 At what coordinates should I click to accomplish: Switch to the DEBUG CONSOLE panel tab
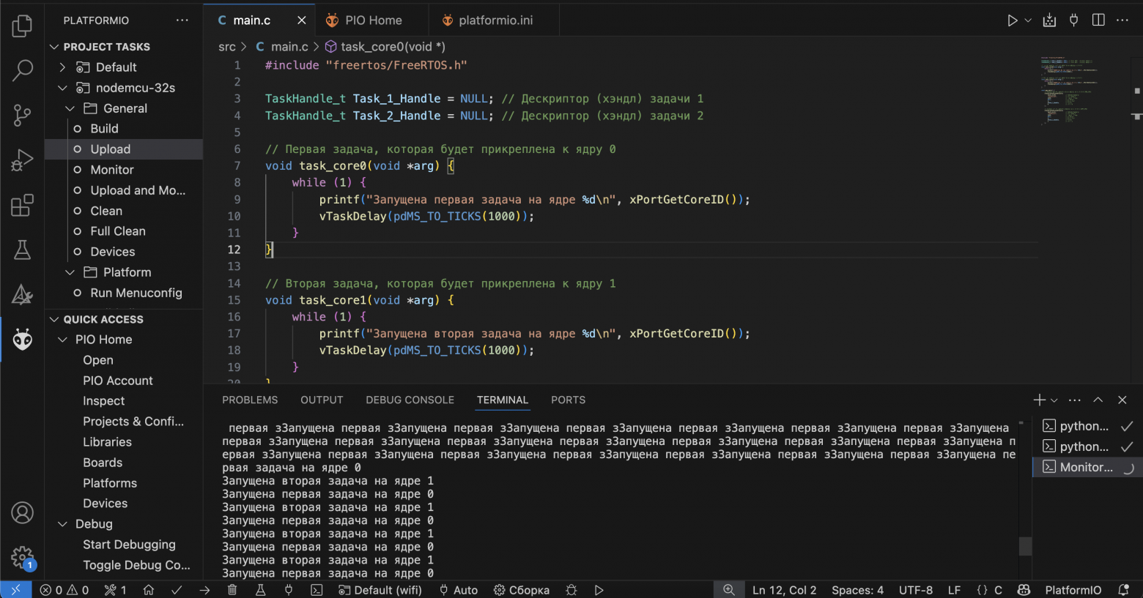tap(410, 400)
